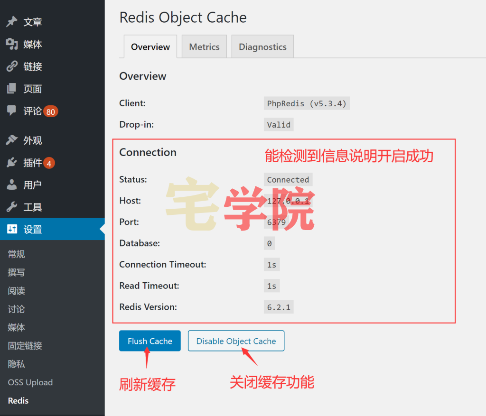The width and height of the screenshot is (486, 416).
Task: Click the Disable Object Cache button
Action: [x=236, y=341]
